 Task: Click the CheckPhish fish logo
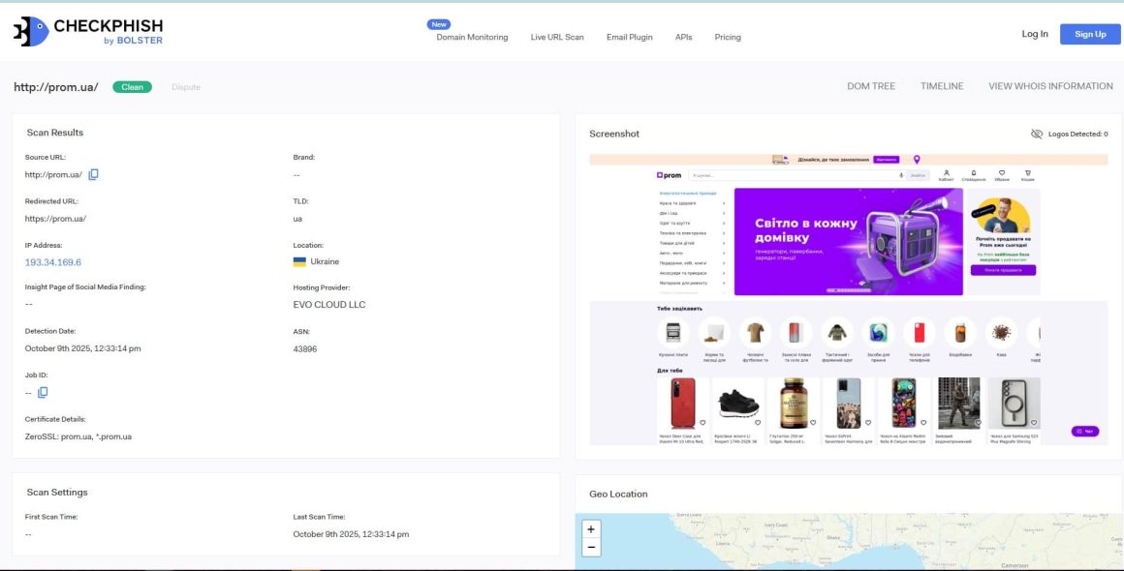click(31, 31)
